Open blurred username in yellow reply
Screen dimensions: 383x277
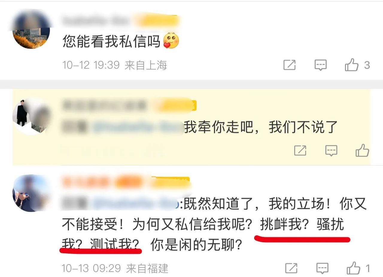[104, 105]
